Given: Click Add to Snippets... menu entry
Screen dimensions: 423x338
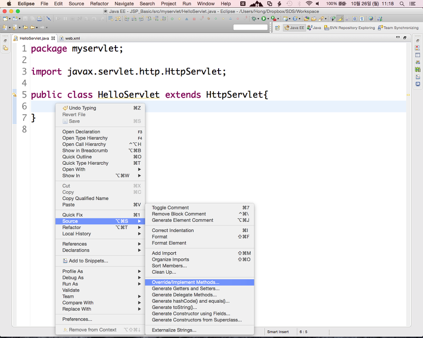Looking at the screenshot, I should pyautogui.click(x=100, y=261).
